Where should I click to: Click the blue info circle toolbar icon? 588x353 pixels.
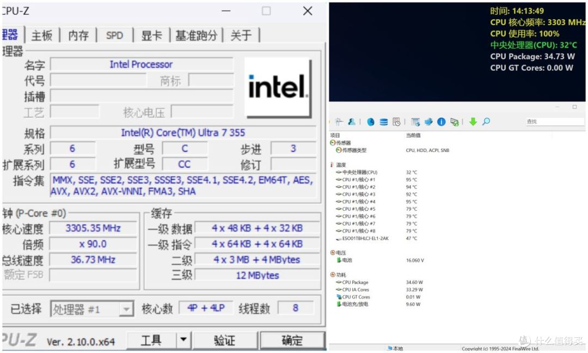442,121
